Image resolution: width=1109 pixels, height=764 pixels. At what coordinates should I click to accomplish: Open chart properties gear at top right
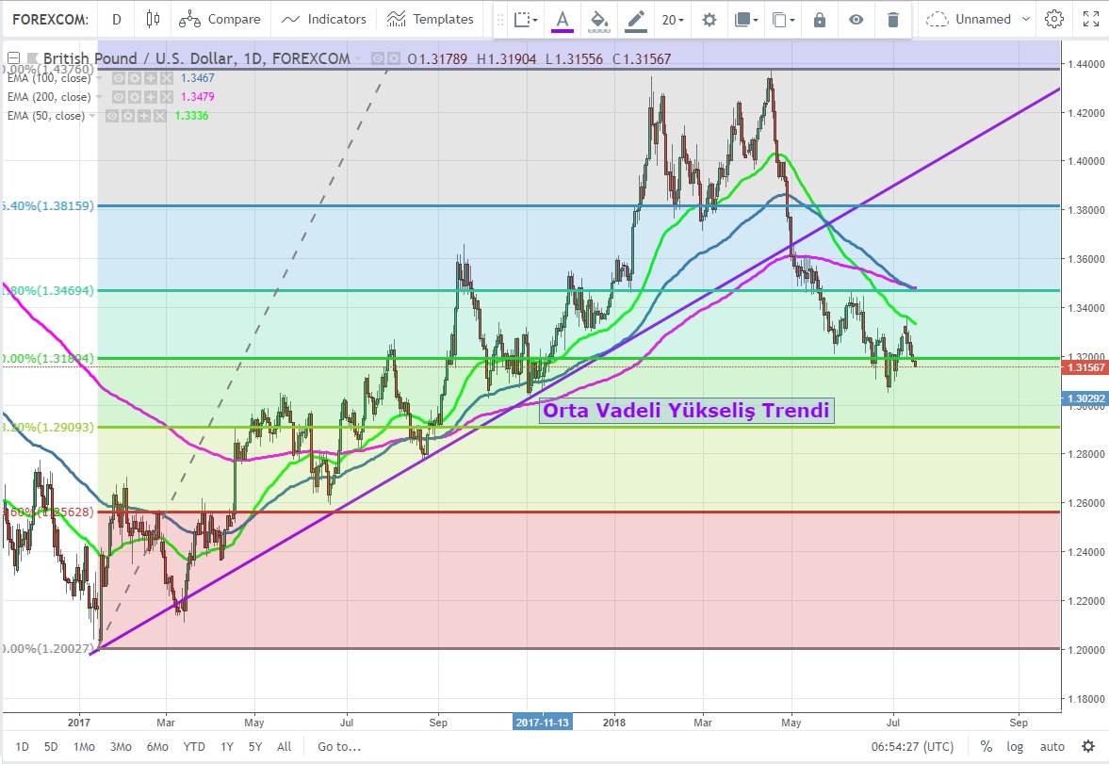point(1054,19)
